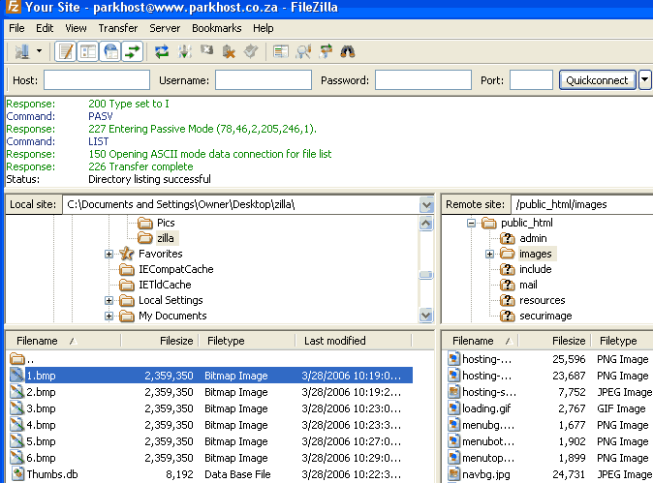Select local file 5.bmp

point(41,441)
